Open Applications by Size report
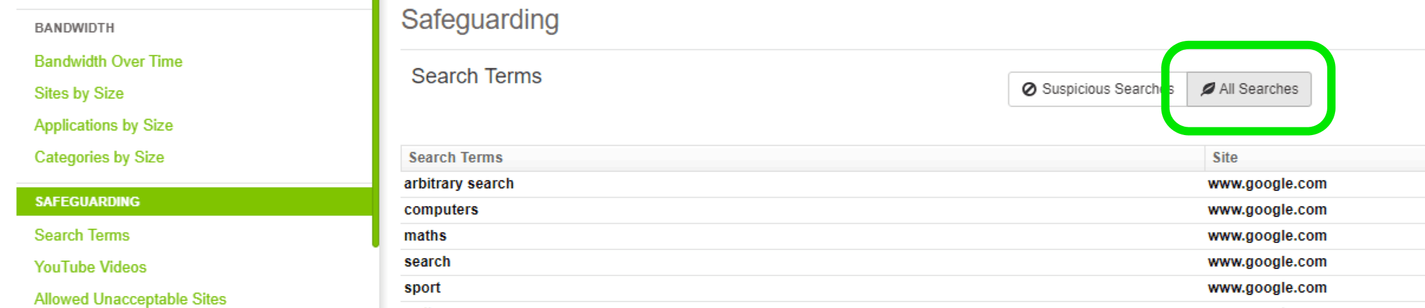Screen dimensions: 1425x308 click(104, 125)
